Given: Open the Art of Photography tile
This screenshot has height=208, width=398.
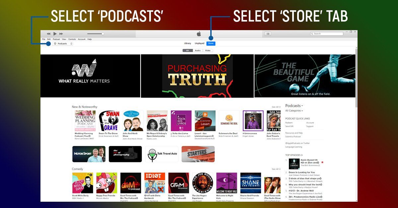Looking at the screenshot, I should click(x=125, y=154).
